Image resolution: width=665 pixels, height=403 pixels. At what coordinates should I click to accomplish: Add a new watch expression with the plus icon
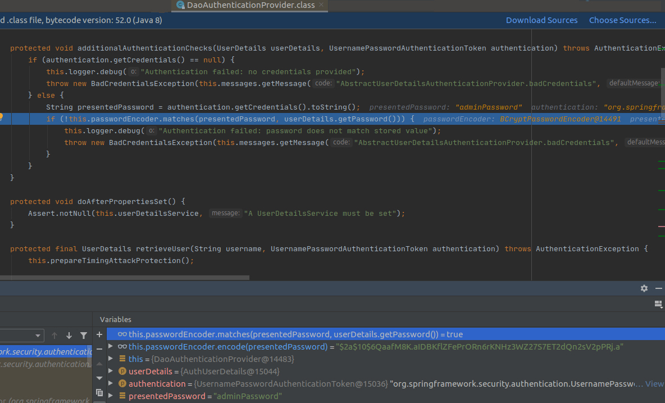(x=99, y=335)
